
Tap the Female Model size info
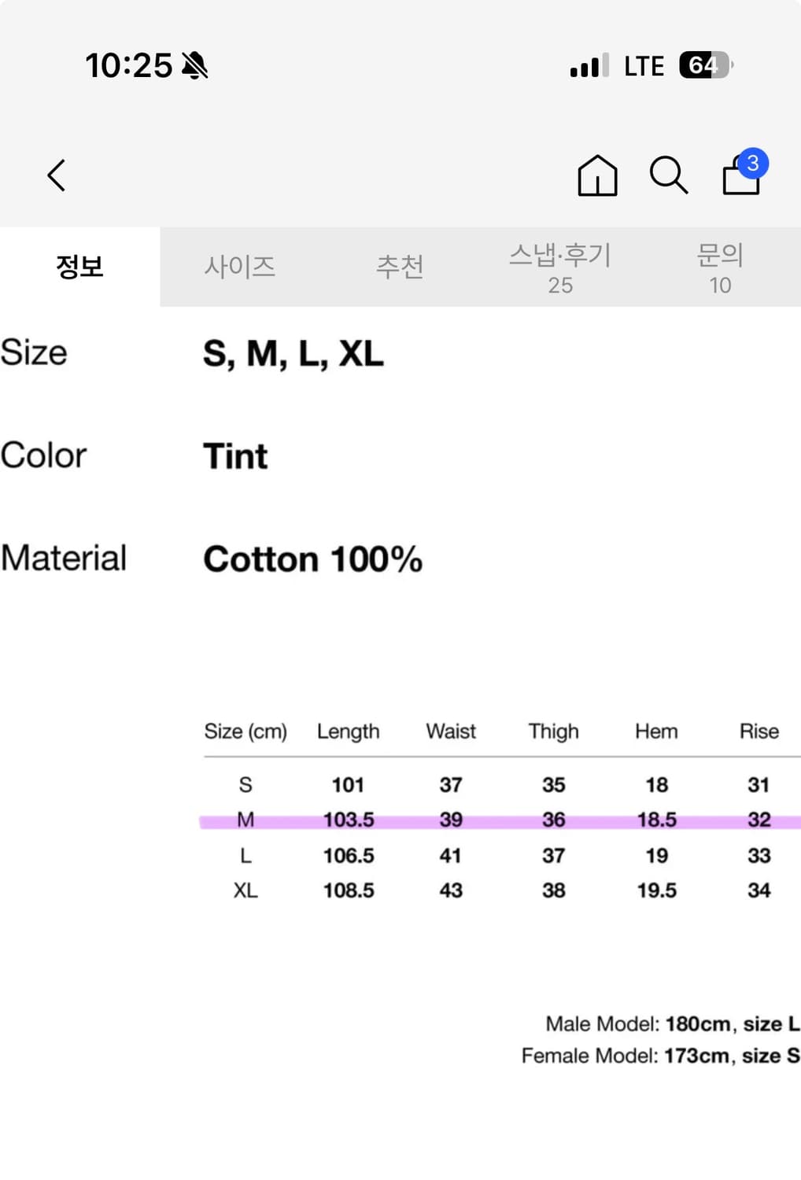(661, 1055)
